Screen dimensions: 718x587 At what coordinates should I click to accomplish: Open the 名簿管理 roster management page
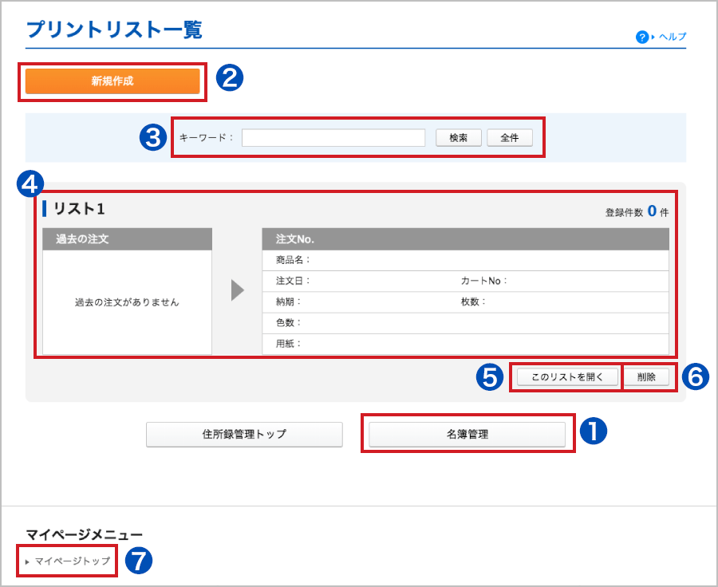click(x=467, y=433)
